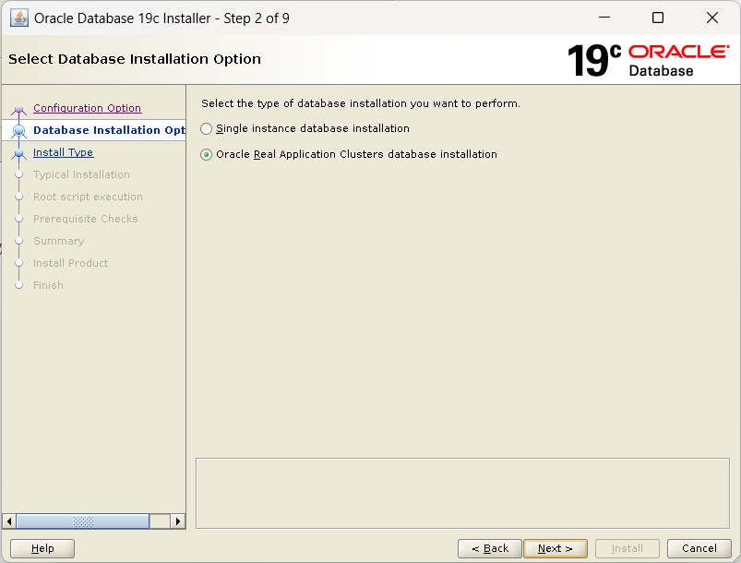Click the sidebar horizontal scrollbar thumb
Image resolution: width=741 pixels, height=563 pixels.
[x=83, y=521]
